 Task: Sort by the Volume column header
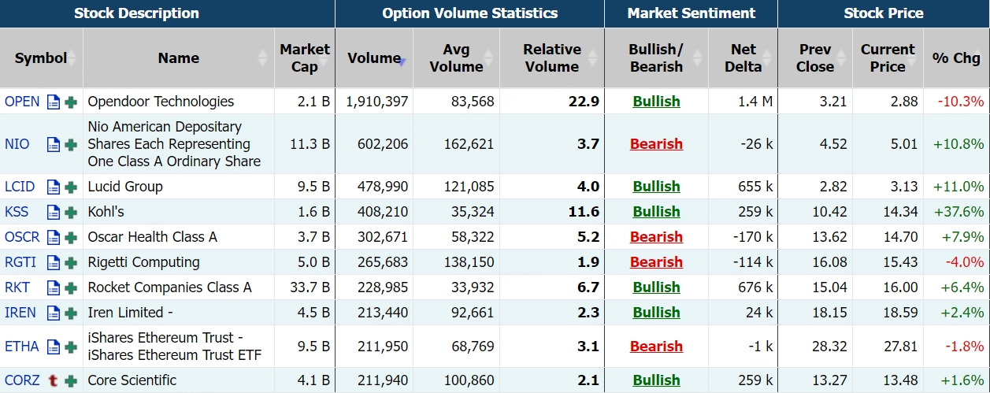(374, 58)
